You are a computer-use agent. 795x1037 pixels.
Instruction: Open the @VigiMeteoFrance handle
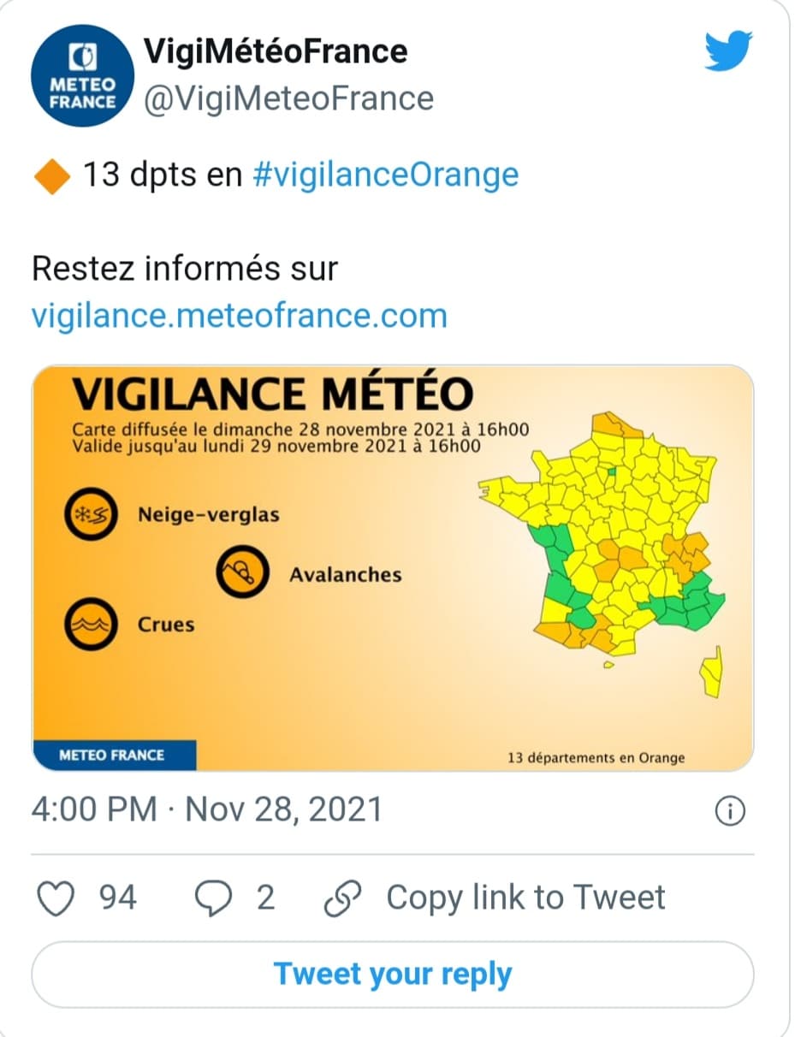(x=288, y=98)
